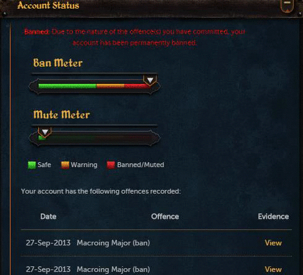The image size is (303, 275).
Task: Click the Offence column header
Action: point(165,216)
